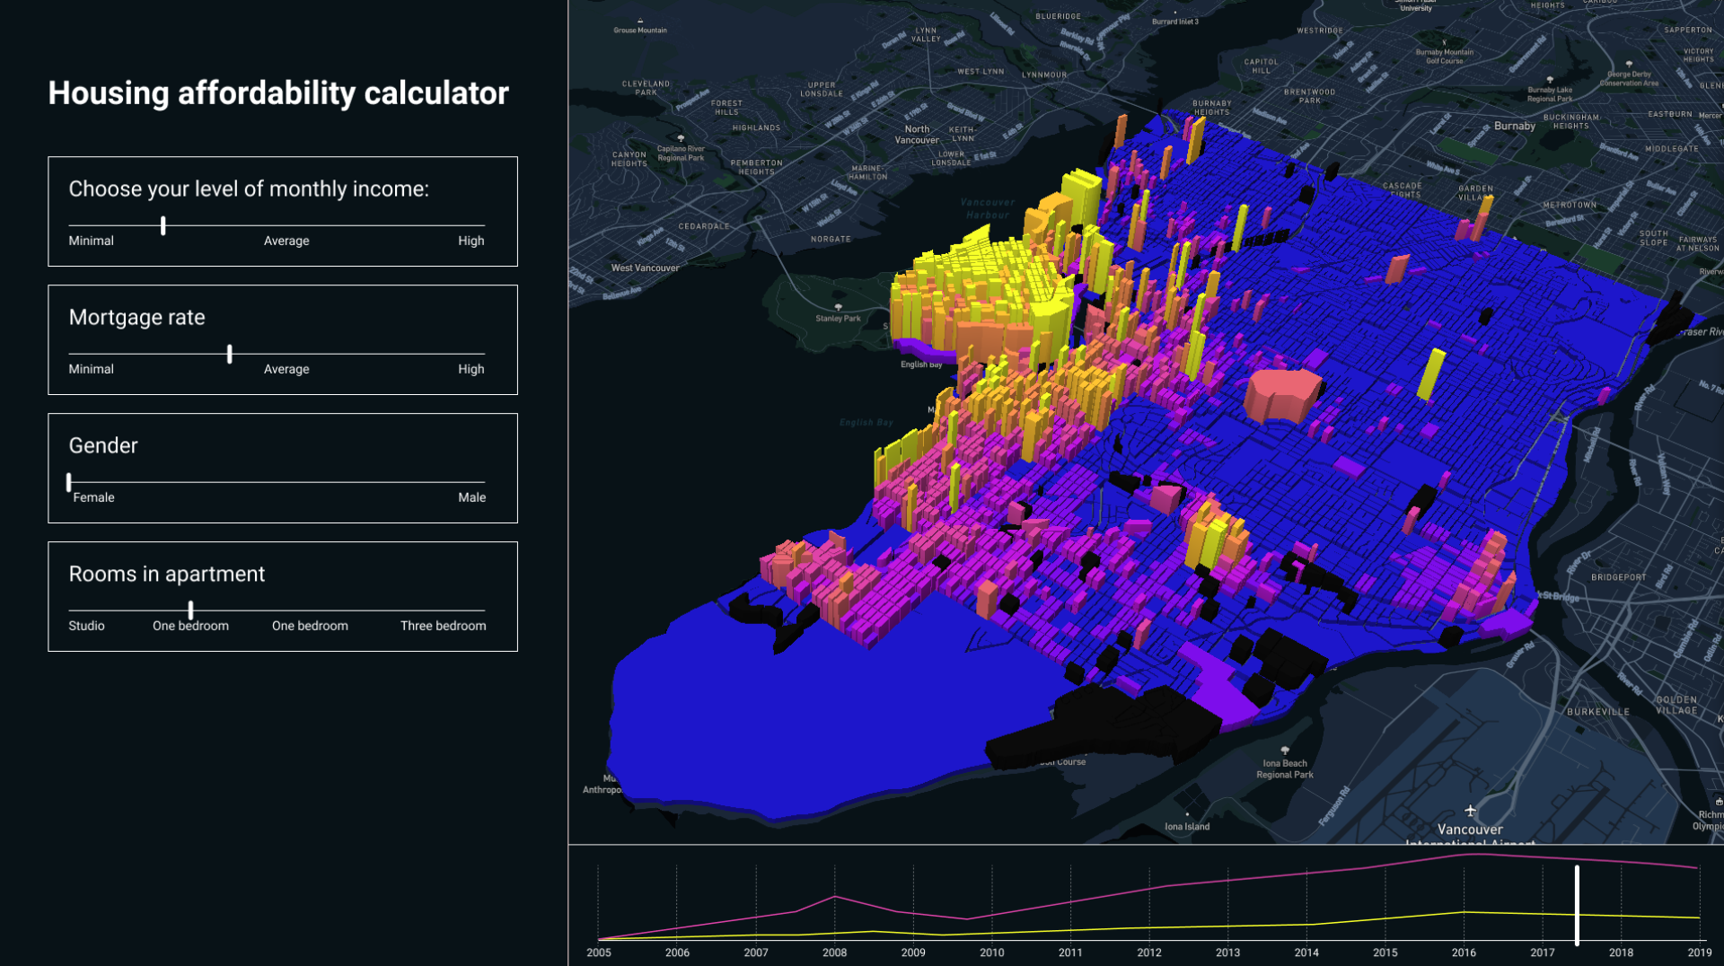
Task: Click the white timeline year marker
Action: [x=1577, y=904]
